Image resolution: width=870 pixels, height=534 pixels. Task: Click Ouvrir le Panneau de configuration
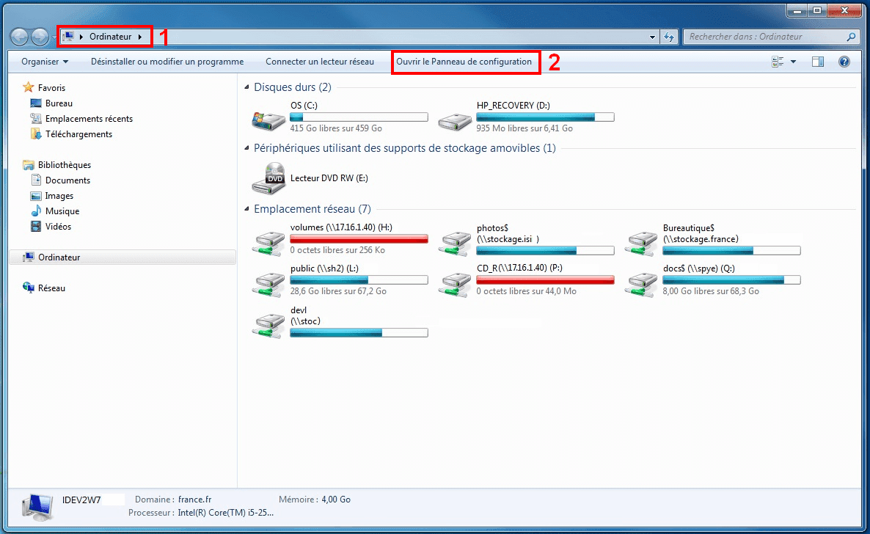tap(464, 62)
